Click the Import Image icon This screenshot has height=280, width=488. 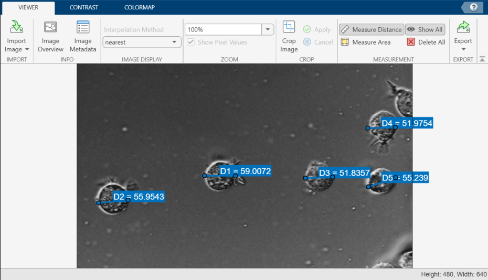16,27
